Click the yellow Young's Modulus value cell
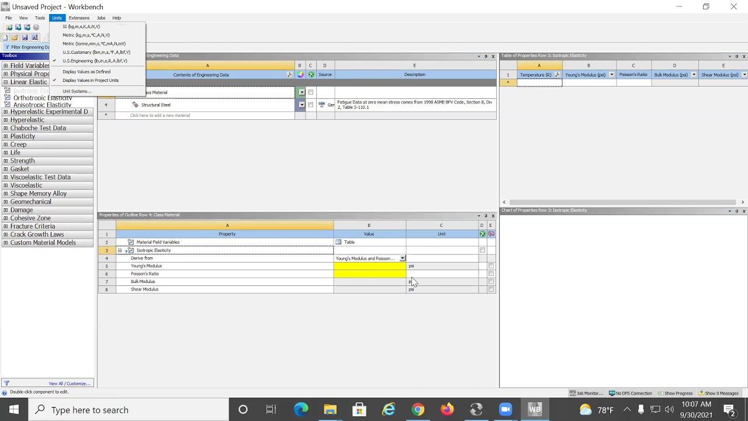The width and height of the screenshot is (748, 421). click(370, 266)
